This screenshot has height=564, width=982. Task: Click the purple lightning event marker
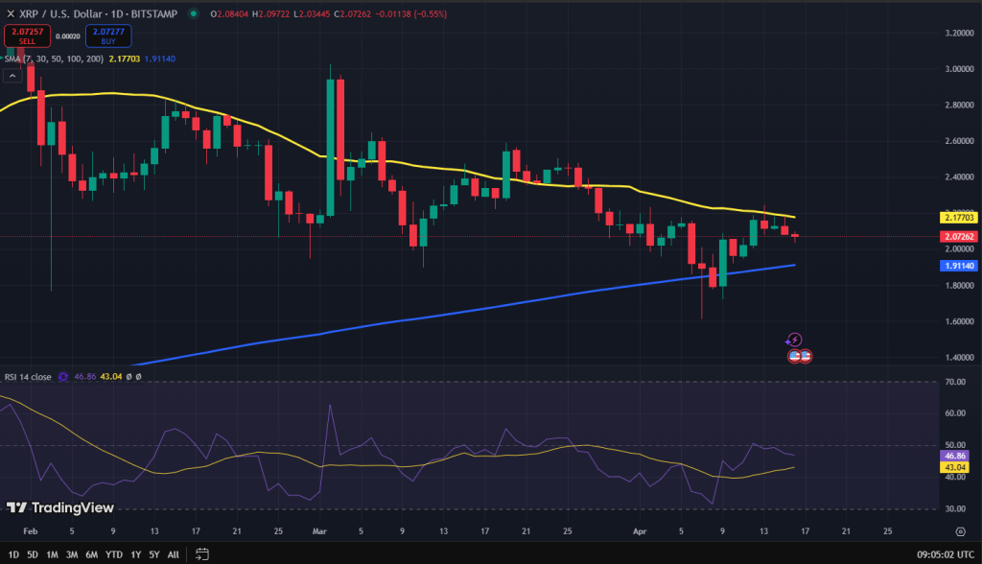pyautogui.click(x=793, y=340)
